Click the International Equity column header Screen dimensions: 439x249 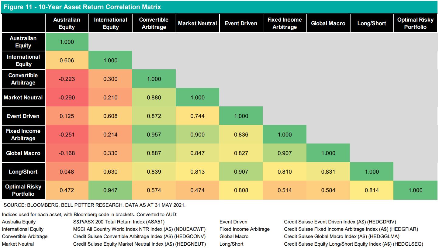pyautogui.click(x=110, y=23)
